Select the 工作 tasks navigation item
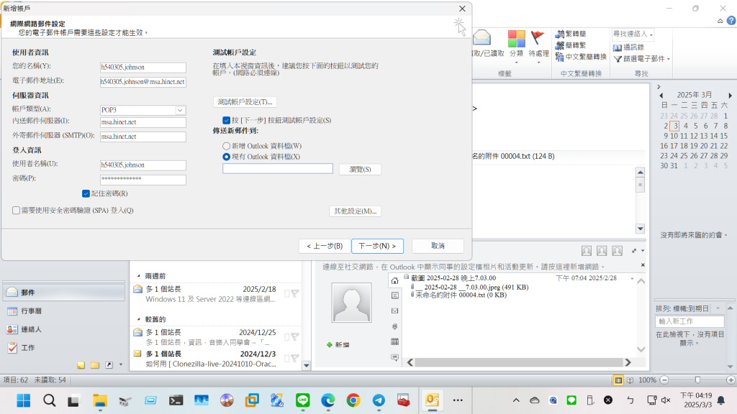 [29, 348]
